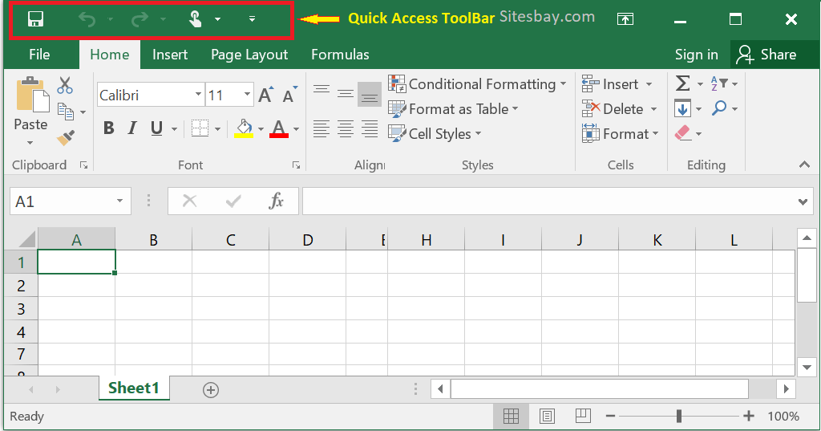Toggle Align Right button
Viewport: 821px width, 431px height.
pyautogui.click(x=370, y=128)
